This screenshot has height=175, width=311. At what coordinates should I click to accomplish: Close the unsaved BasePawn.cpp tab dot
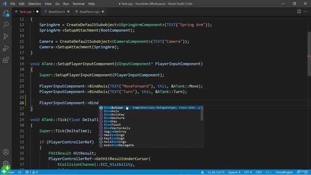tap(103, 12)
